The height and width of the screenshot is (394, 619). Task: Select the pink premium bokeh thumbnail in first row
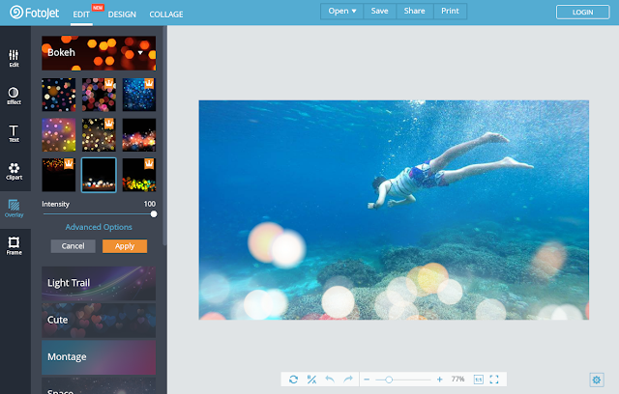point(99,95)
